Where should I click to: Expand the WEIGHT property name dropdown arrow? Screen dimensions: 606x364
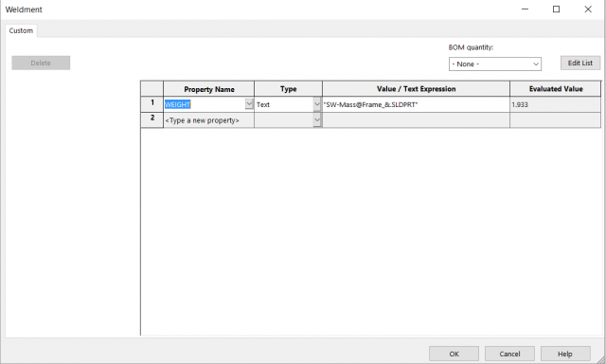tap(249, 103)
